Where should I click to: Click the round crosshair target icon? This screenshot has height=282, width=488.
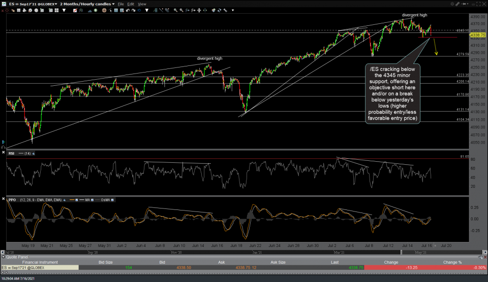(x=104, y=10)
